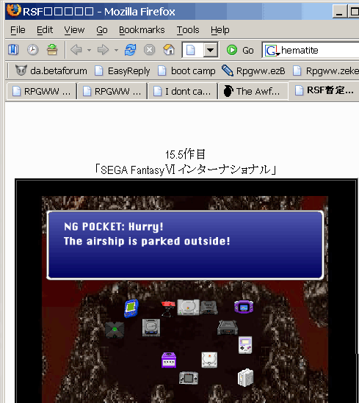Screen dimensions: 359x403
Task: Click the purple Game Boy Advance sprite
Action: click(244, 307)
